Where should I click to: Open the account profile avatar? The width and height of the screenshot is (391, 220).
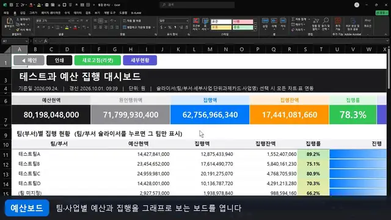pyautogui.click(x=357, y=5)
